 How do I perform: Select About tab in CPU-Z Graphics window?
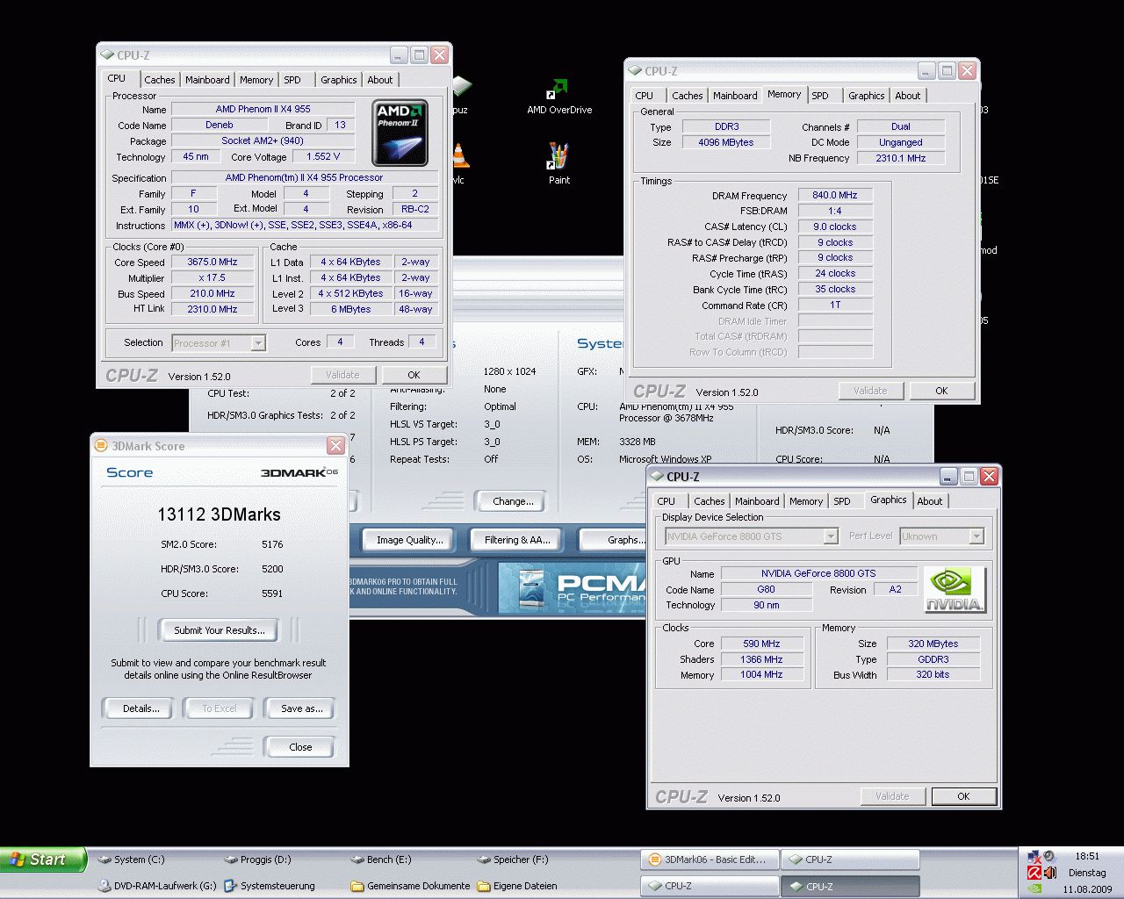[x=929, y=501]
